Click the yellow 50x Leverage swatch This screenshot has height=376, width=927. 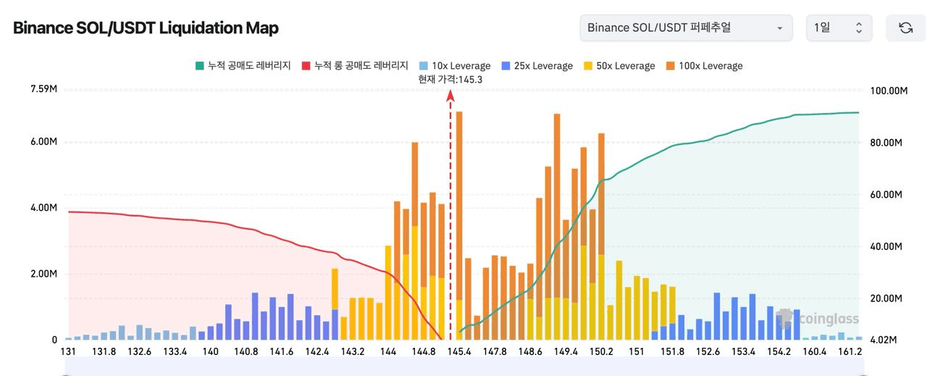pos(587,66)
